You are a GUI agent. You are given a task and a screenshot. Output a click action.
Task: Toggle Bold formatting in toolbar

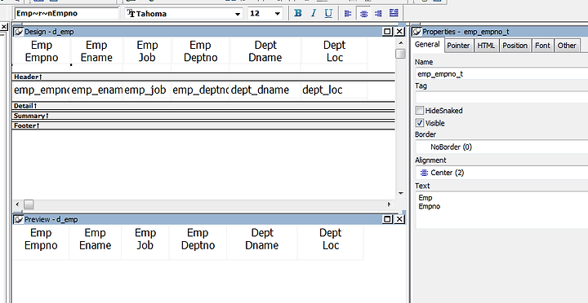pyautogui.click(x=298, y=14)
